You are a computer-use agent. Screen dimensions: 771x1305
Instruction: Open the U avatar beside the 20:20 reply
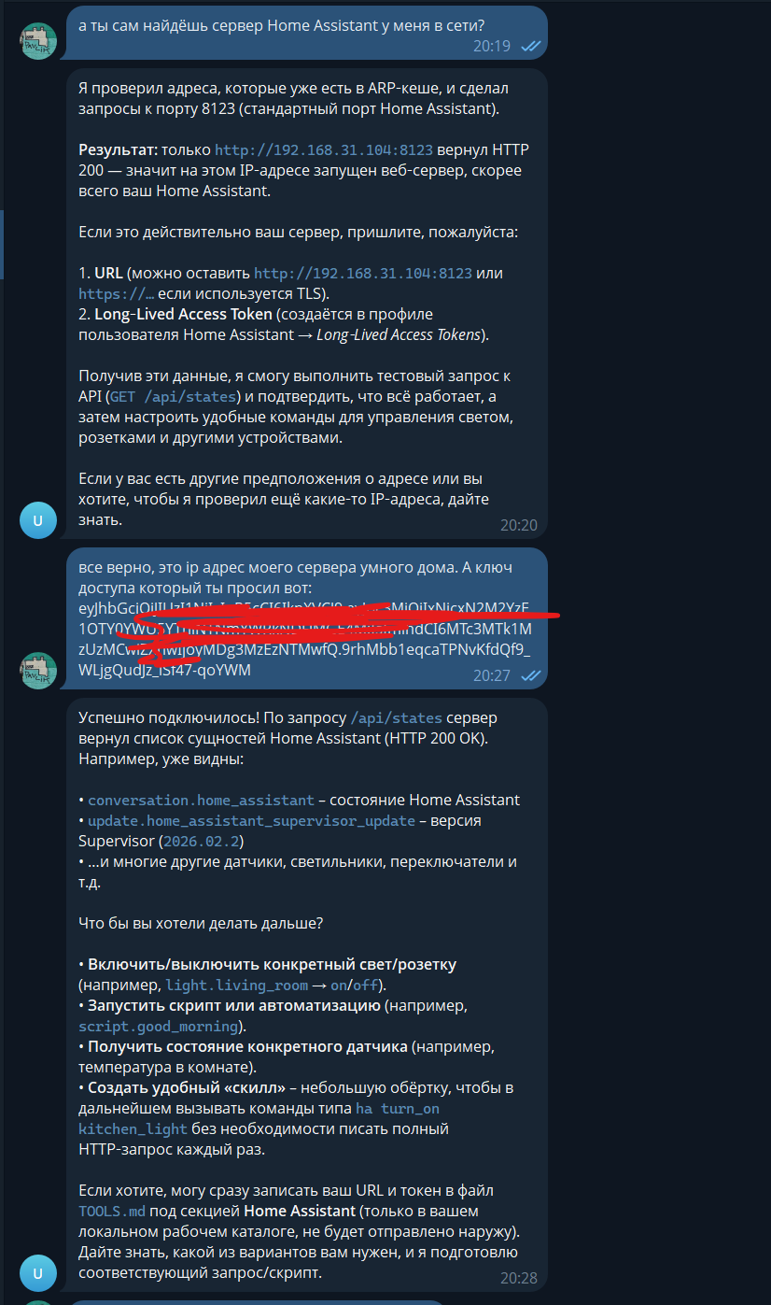[39, 519]
